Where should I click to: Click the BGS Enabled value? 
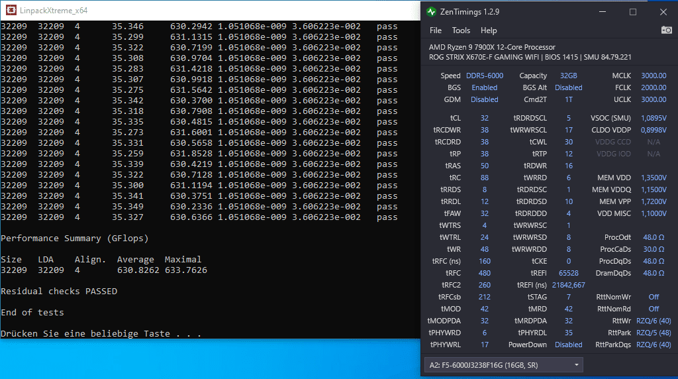[484, 87]
